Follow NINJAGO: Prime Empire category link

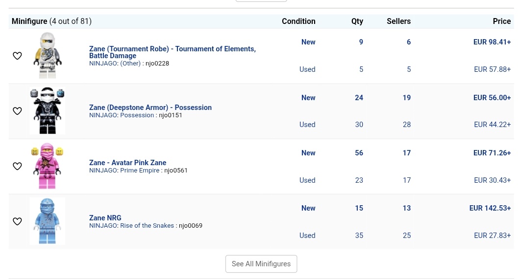click(124, 170)
